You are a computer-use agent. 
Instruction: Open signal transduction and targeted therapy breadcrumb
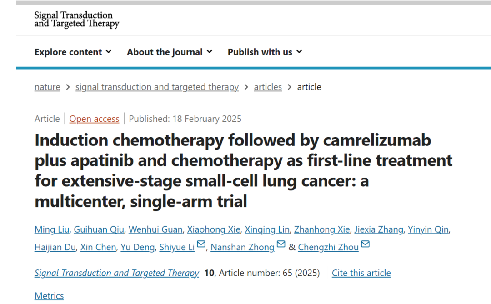(x=157, y=87)
